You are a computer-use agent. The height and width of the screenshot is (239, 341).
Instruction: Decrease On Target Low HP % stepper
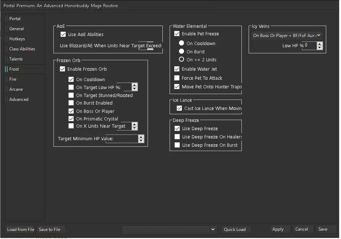point(135,89)
